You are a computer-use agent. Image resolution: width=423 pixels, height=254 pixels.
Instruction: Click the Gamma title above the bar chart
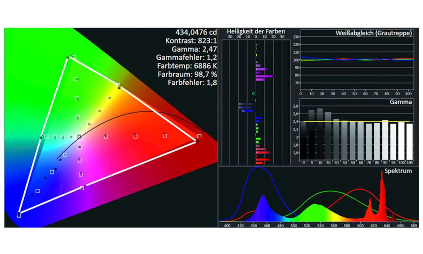coord(401,102)
